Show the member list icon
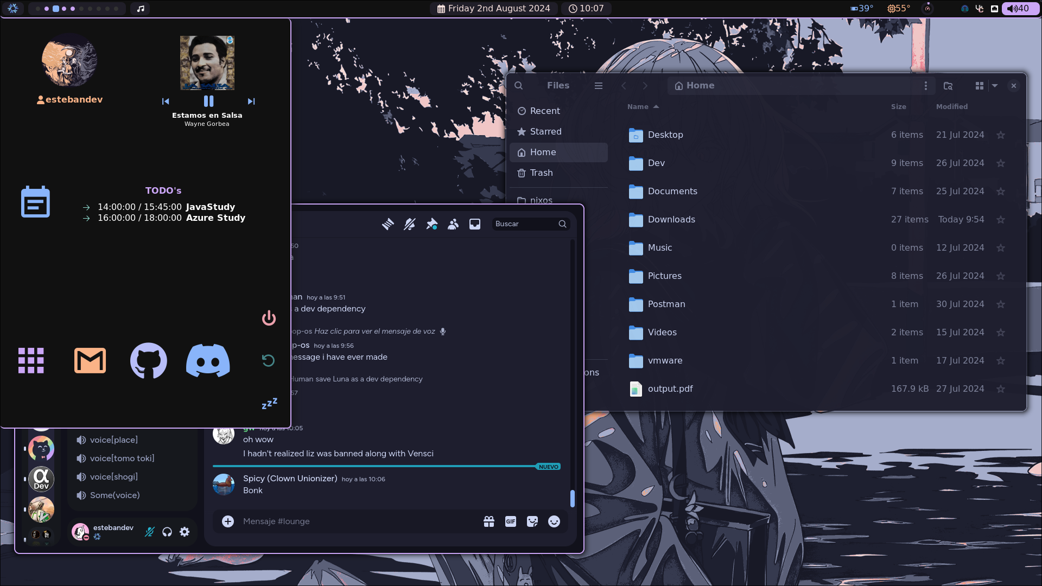This screenshot has width=1042, height=586. pos(453,224)
